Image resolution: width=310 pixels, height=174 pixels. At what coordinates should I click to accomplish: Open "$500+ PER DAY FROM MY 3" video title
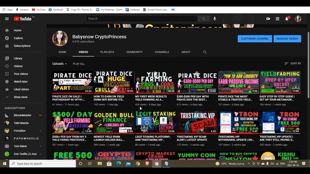[x=69, y=138]
